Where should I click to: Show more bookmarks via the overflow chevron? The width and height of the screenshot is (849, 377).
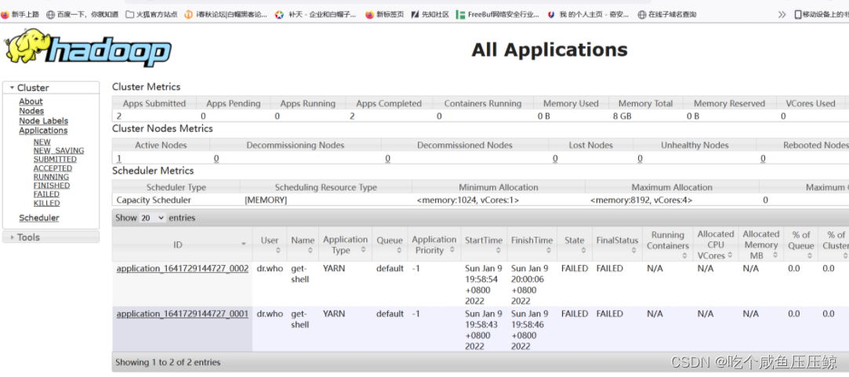782,14
